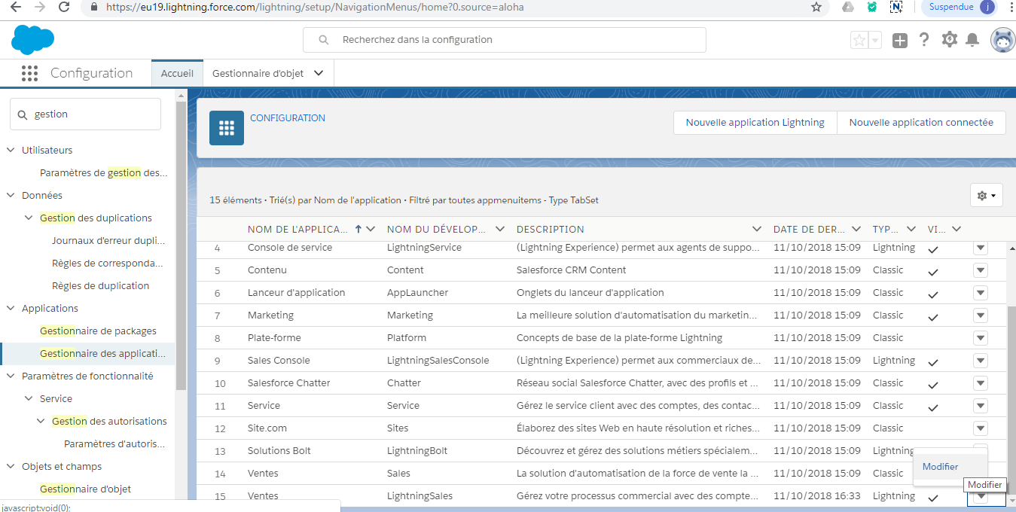Image resolution: width=1016 pixels, height=512 pixels.
Task: Reload the page with the refresh icon
Action: click(64, 7)
